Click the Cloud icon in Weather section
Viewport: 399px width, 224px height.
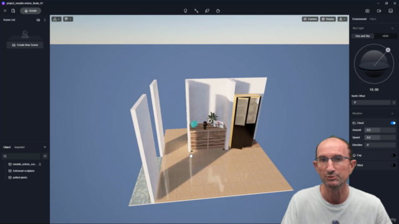[x=354, y=123]
